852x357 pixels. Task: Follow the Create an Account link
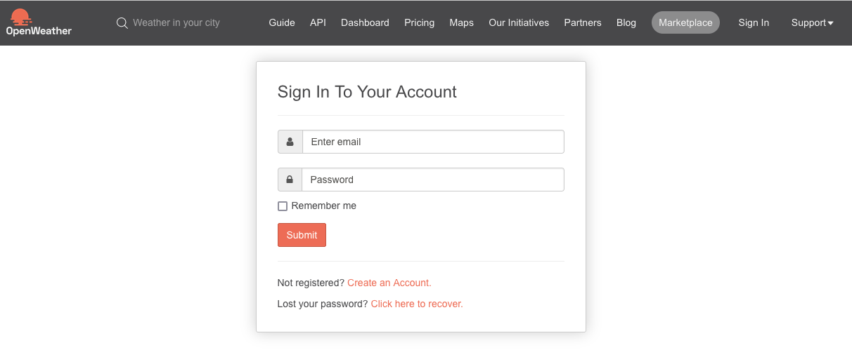389,283
